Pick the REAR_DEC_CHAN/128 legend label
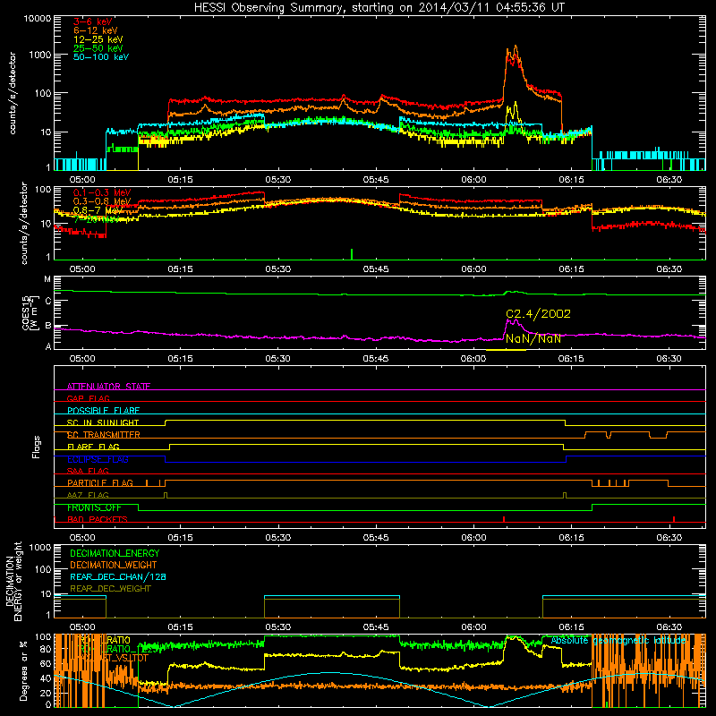The height and width of the screenshot is (716, 716). 118,576
